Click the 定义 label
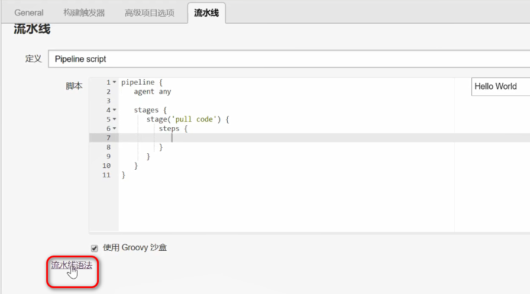The image size is (530, 294). click(x=33, y=59)
